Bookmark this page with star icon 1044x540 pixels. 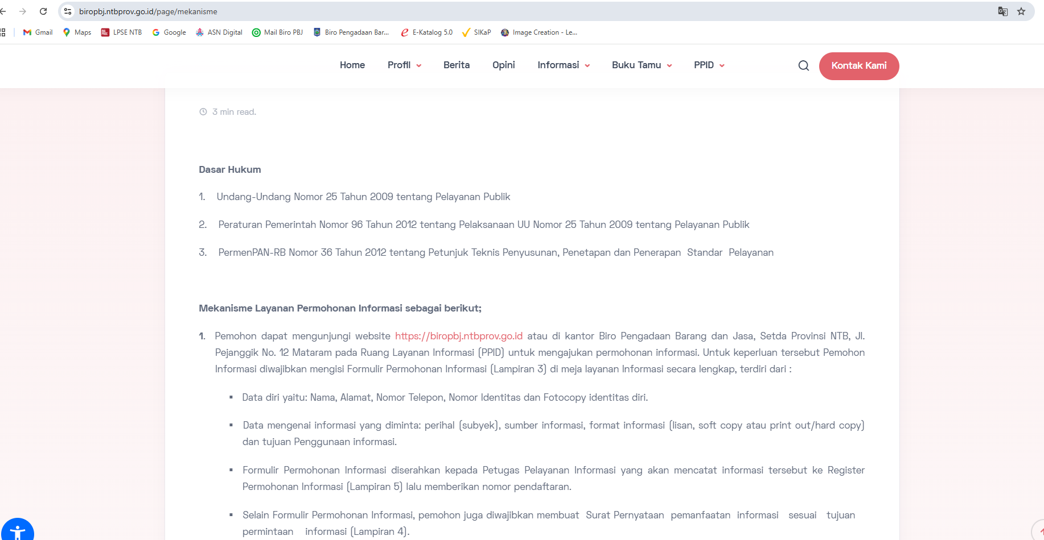pos(1021,11)
